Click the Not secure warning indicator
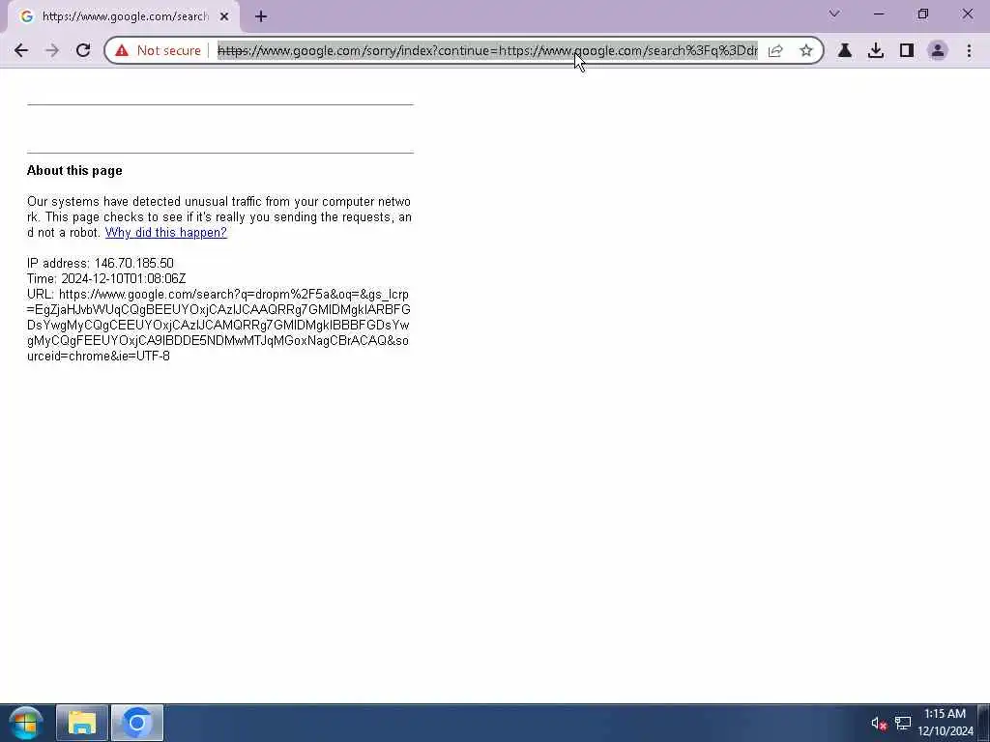The width and height of the screenshot is (990, 742). pos(158,50)
